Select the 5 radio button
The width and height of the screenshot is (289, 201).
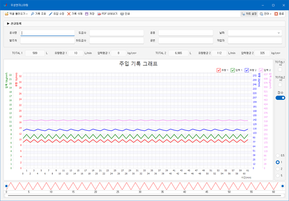coord(277,176)
